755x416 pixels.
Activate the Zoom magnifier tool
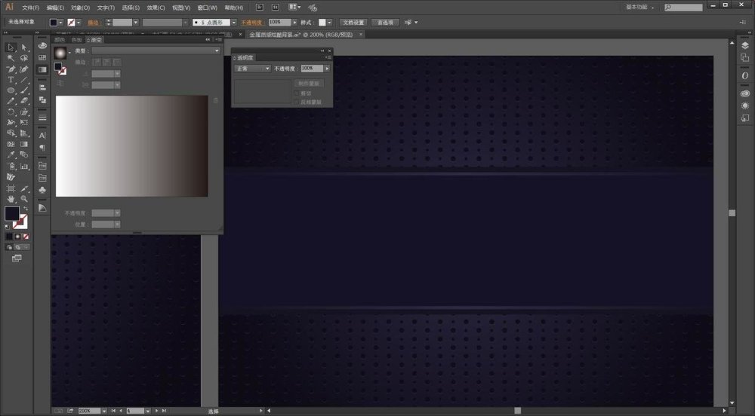pos(24,199)
